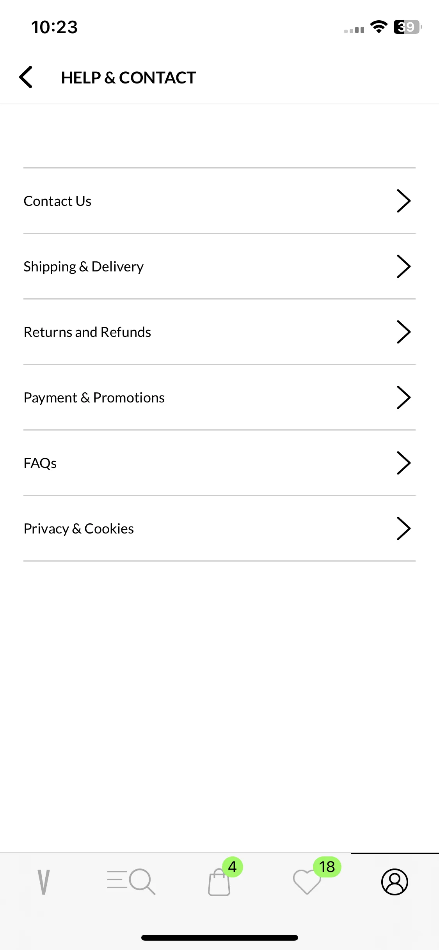Open the wishlist heart icon
The height and width of the screenshot is (950, 439).
[307, 882]
